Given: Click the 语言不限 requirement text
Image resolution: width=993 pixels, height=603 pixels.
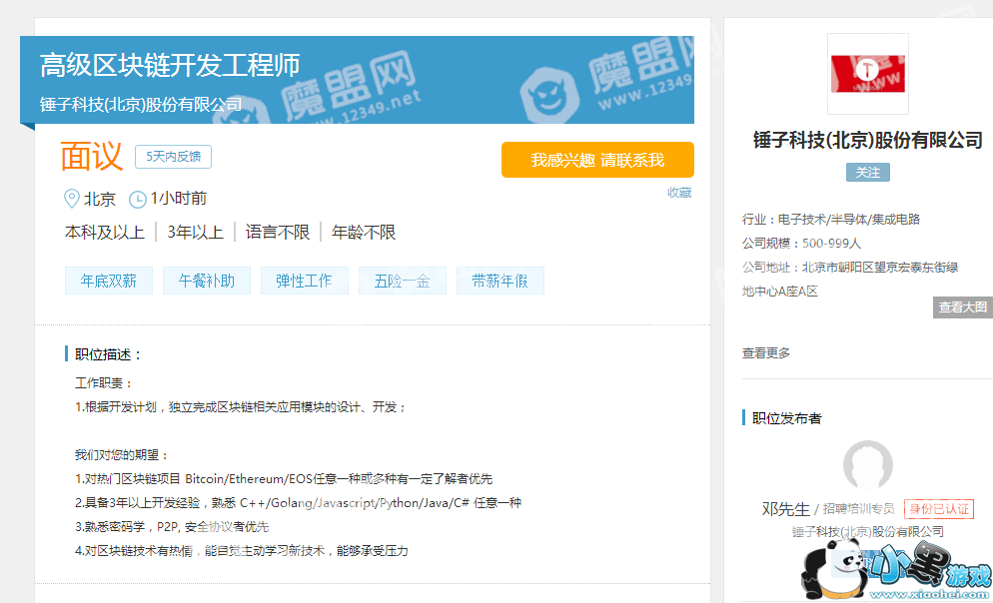Looking at the screenshot, I should pyautogui.click(x=278, y=233).
